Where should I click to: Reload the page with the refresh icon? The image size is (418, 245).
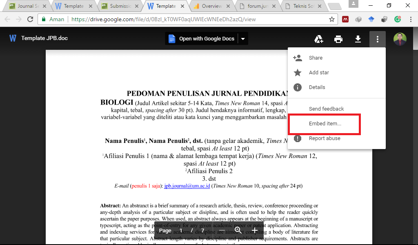coord(30,19)
